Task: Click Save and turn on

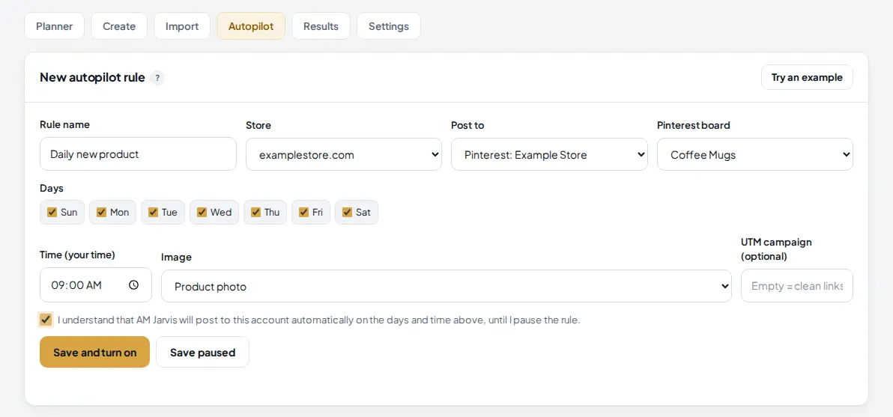Action: tap(95, 352)
